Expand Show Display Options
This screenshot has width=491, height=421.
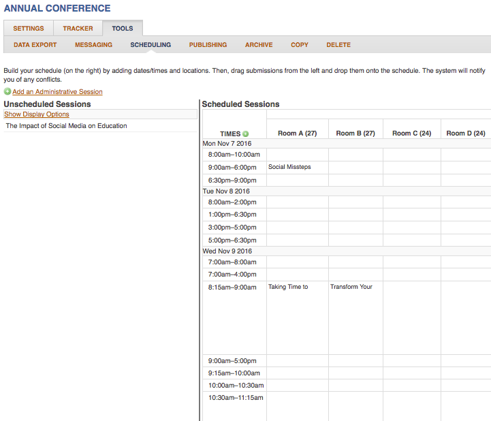37,114
